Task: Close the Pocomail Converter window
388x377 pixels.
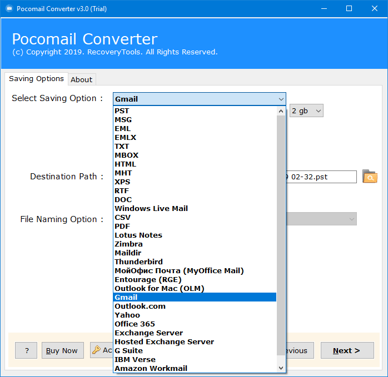Action: [375, 9]
